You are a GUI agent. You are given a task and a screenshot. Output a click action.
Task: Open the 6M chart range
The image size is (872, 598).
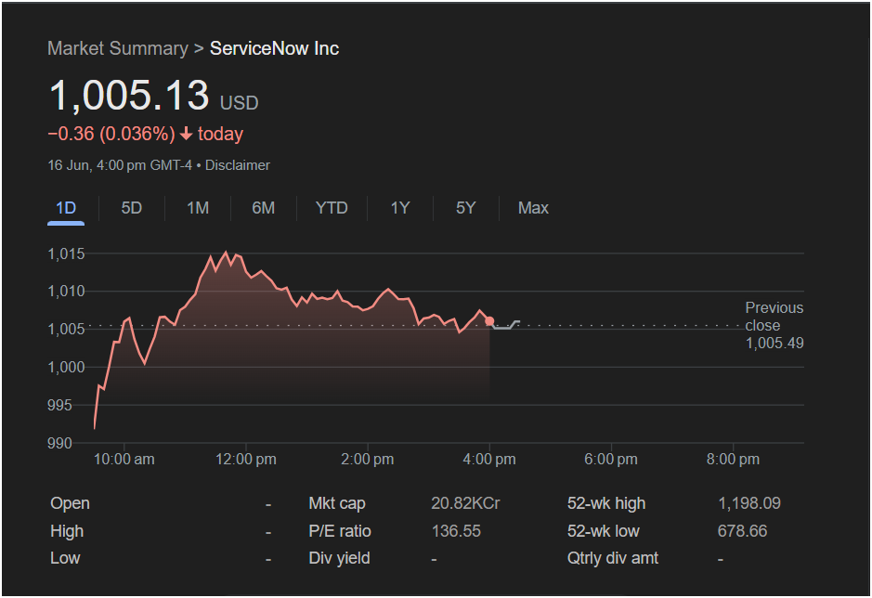coord(263,208)
